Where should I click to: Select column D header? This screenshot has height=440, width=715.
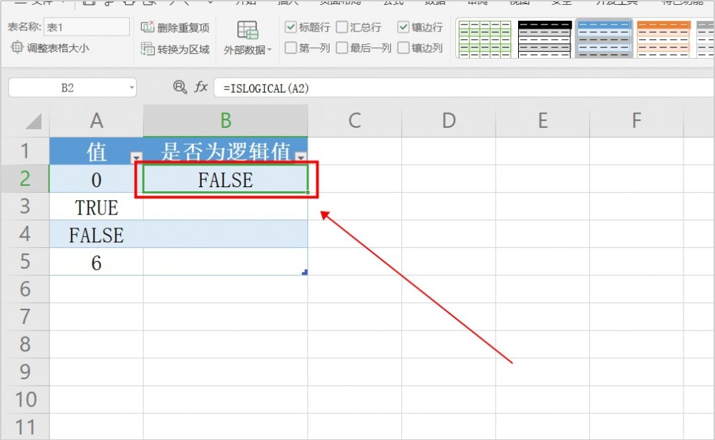pyautogui.click(x=449, y=121)
